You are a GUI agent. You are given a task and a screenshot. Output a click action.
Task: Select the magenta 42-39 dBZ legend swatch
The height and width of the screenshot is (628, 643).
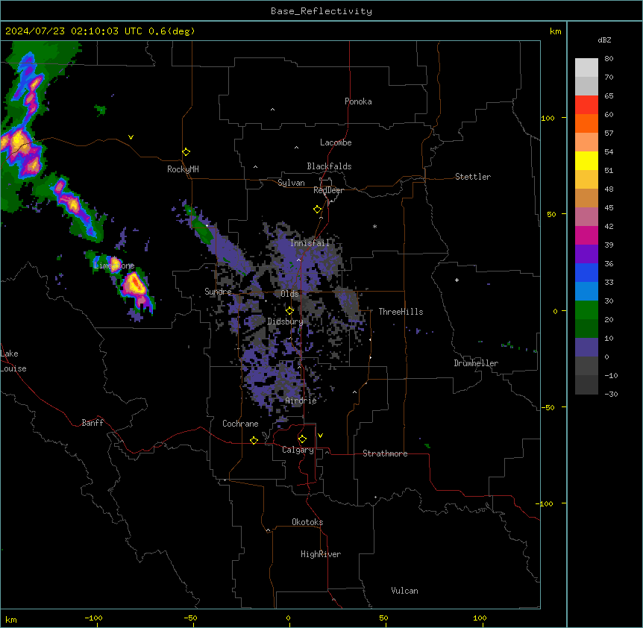[586, 235]
